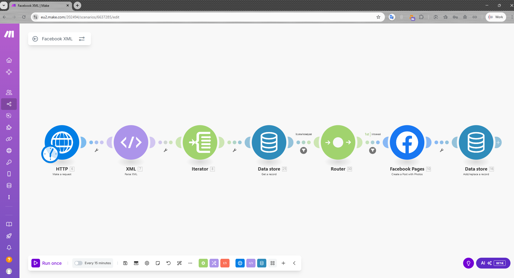Click the blue HTTP favorite icon in toolbar
Viewport: 514px width, 278px height.
[x=240, y=263]
